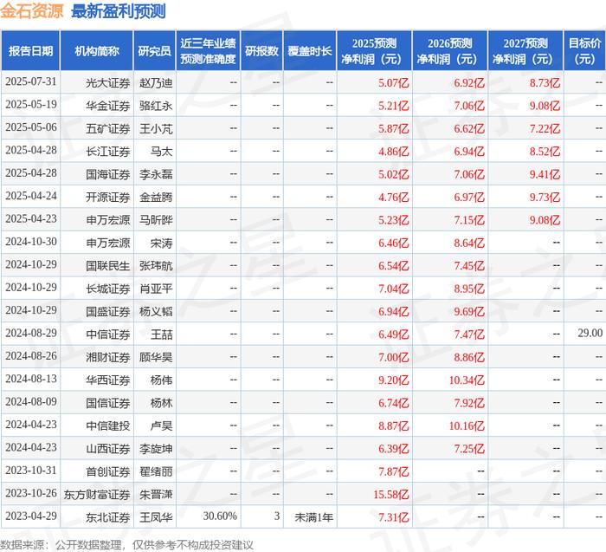The width and height of the screenshot is (606, 552).
Task: Click the date 2025-07-31
Action: coord(31,82)
